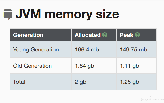Select the Old Generation row label
This screenshot has width=164, height=103.
(32, 66)
